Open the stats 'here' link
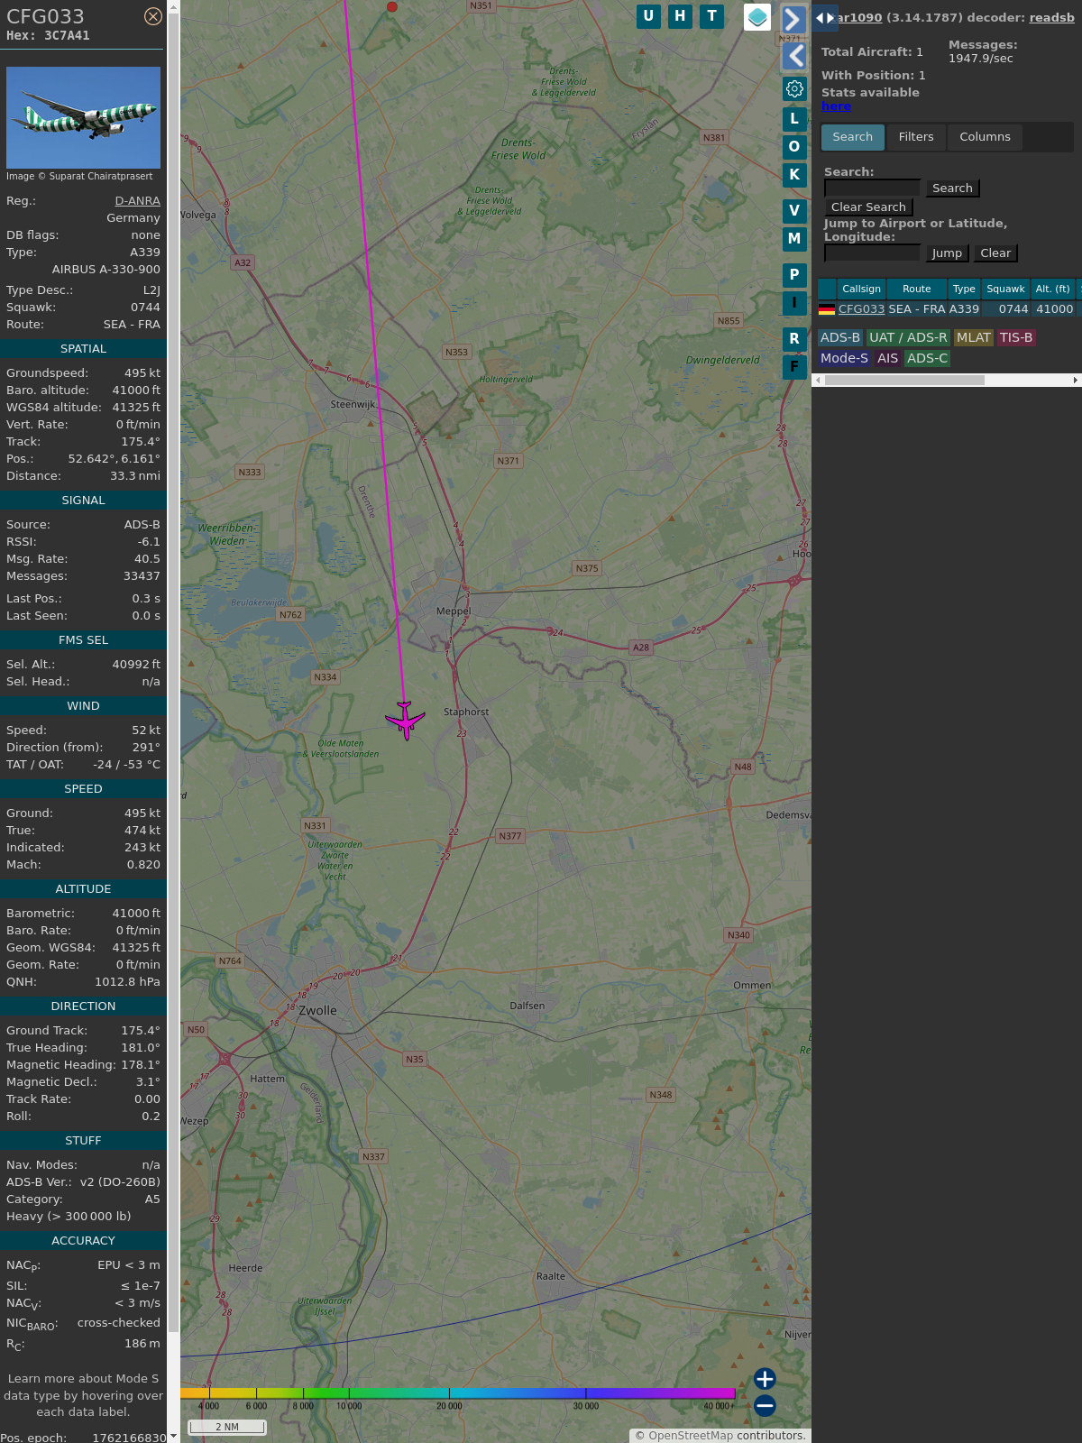The image size is (1082, 1443). pos(836,106)
